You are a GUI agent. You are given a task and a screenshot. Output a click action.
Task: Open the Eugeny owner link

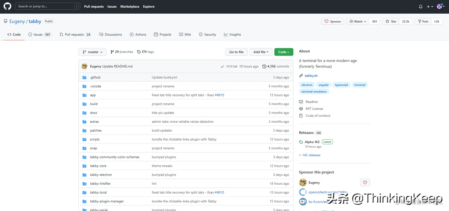[17, 21]
